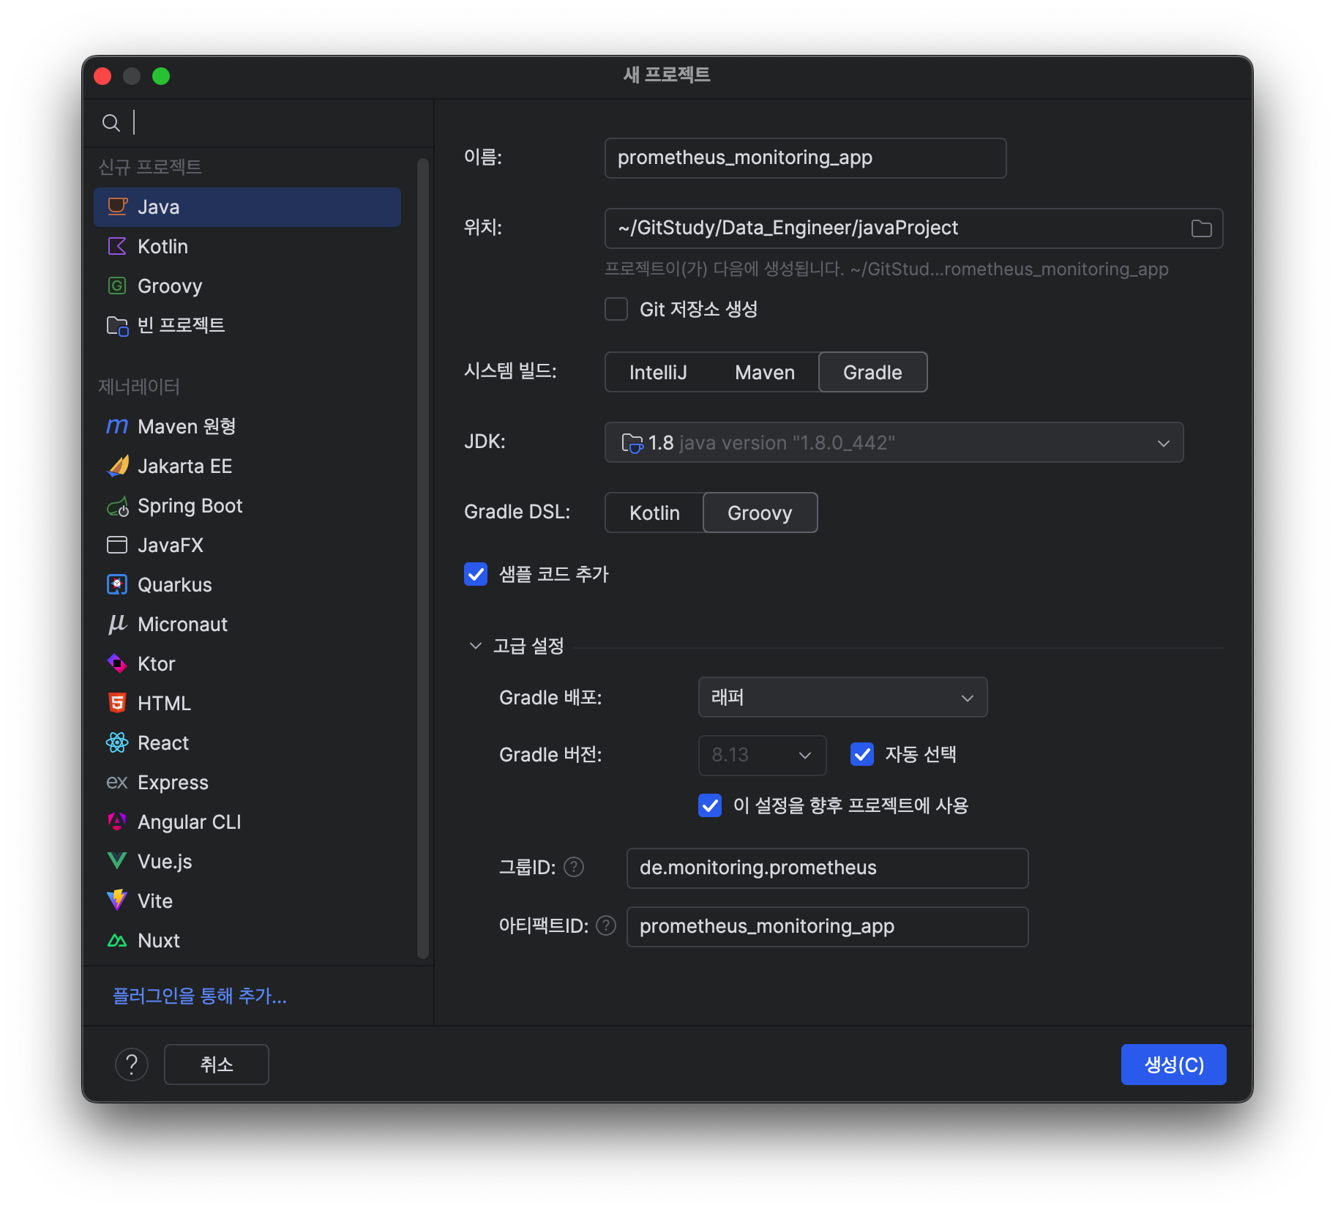The width and height of the screenshot is (1335, 1211).
Task: Click the Ktor diamond icon
Action: pyautogui.click(x=117, y=663)
